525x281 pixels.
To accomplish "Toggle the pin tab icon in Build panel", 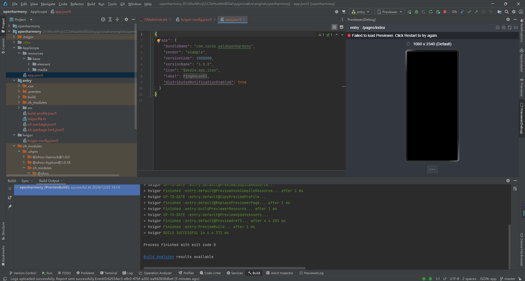I will coord(10,207).
